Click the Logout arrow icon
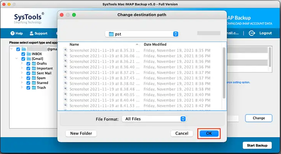Screen dimensions: 281x154 [x=252, y=33]
